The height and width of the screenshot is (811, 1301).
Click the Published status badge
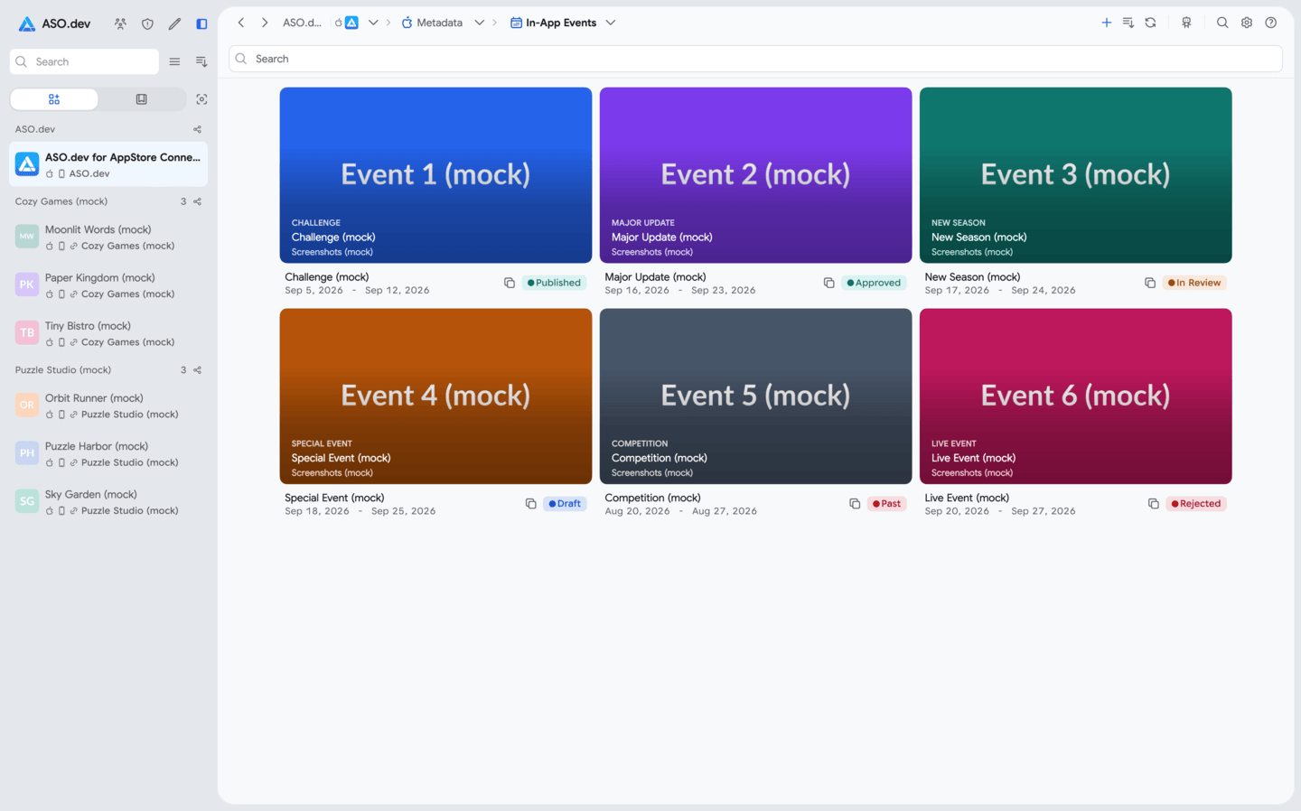point(554,283)
